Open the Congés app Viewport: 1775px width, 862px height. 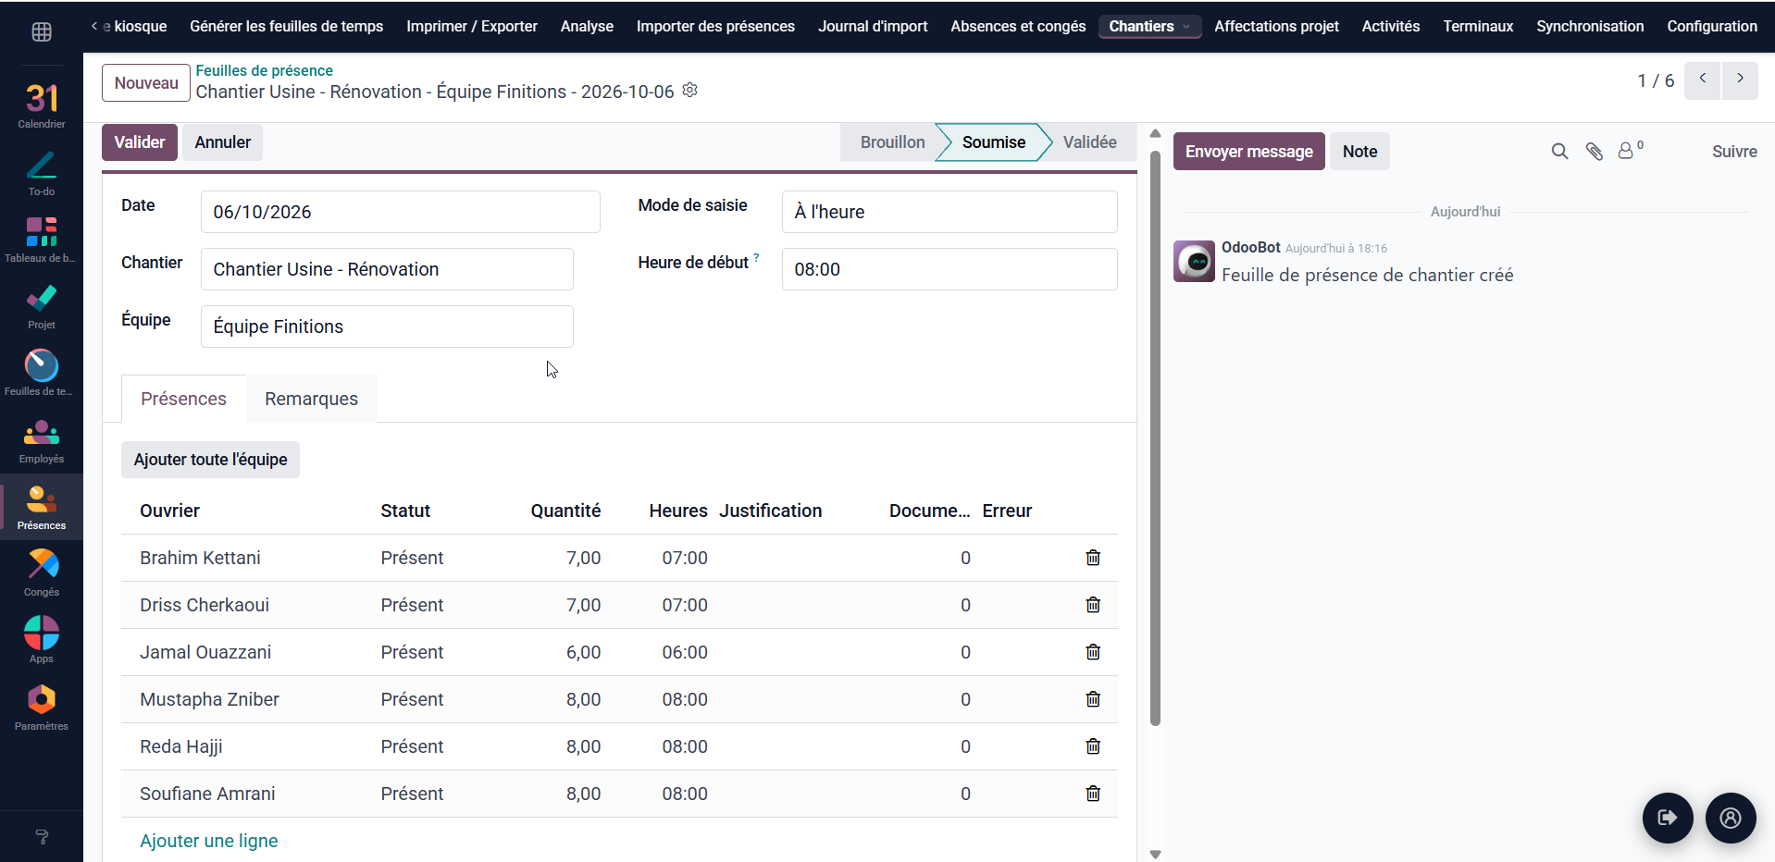click(42, 573)
